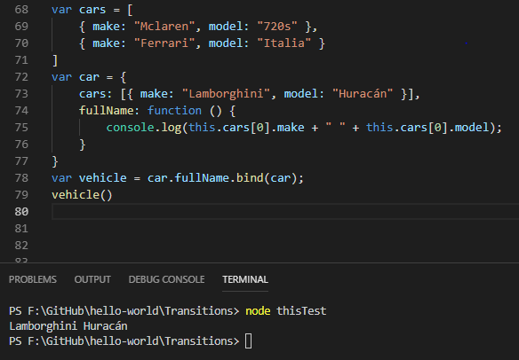Click line number 68 in gutter
The height and width of the screenshot is (360, 519).
coord(21,10)
